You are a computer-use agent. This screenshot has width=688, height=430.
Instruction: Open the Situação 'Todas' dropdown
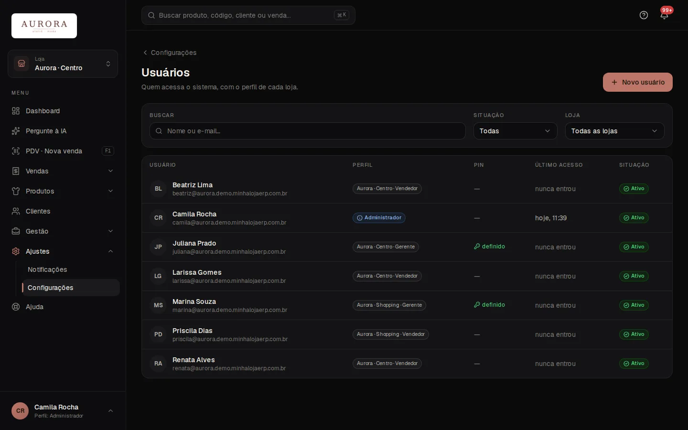(515, 131)
